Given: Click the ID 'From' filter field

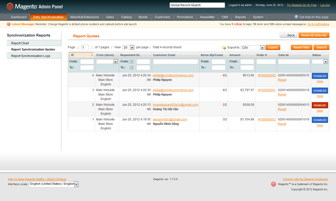Looking at the screenshot, I should pos(87,62).
